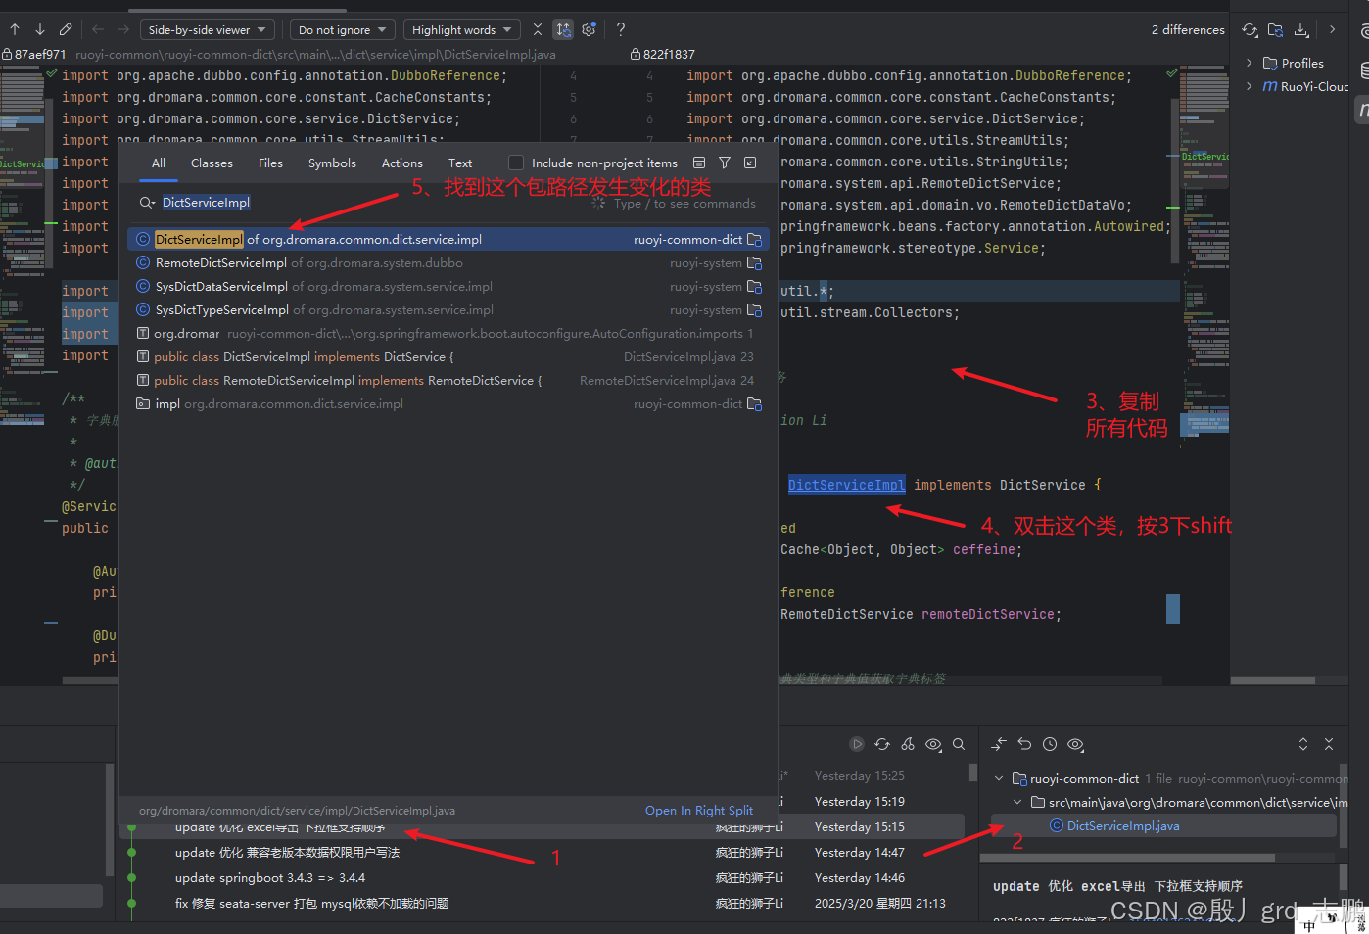Switch to the Files tab
Image resolution: width=1369 pixels, height=934 pixels.
(x=270, y=163)
